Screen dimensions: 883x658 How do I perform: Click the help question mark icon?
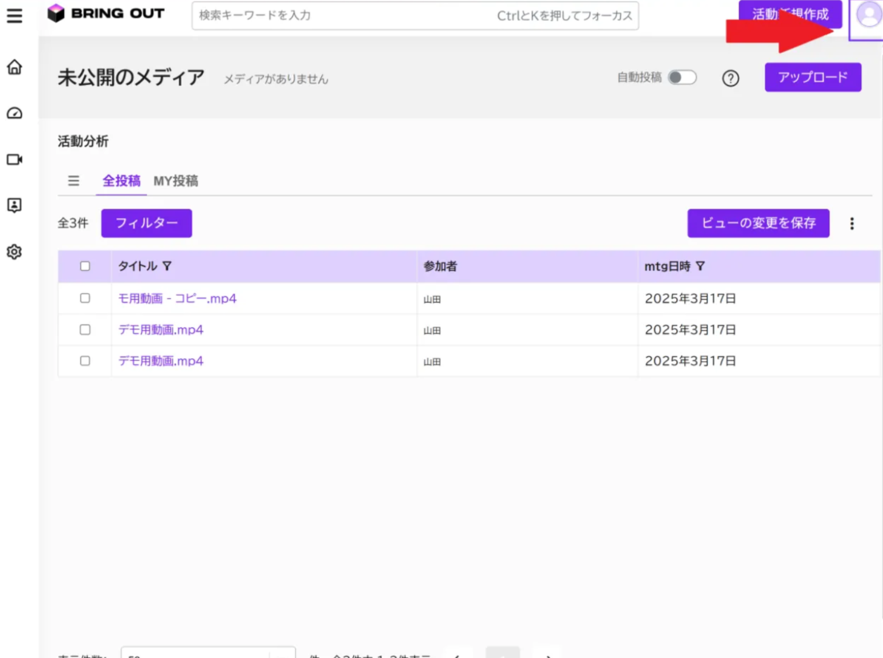pos(730,78)
